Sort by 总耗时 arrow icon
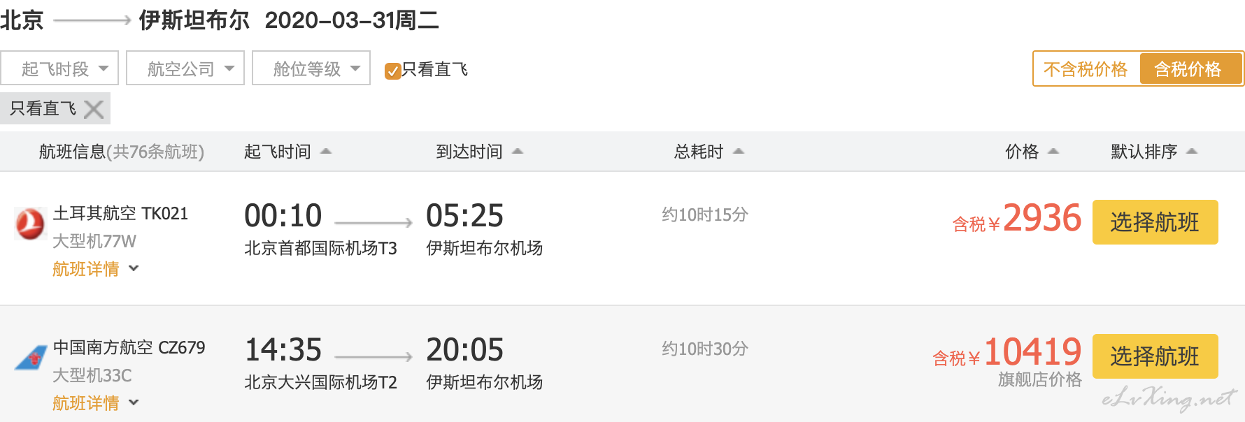 (x=739, y=151)
